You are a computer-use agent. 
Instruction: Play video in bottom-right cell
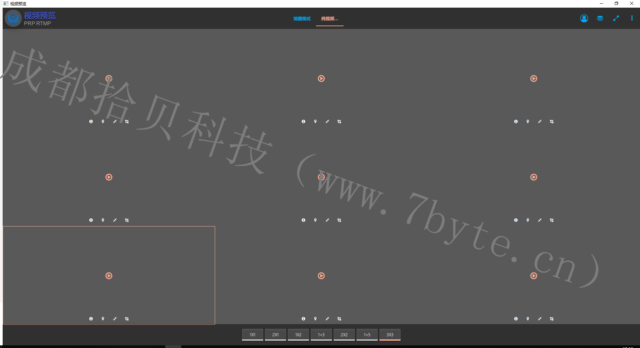[x=534, y=276]
